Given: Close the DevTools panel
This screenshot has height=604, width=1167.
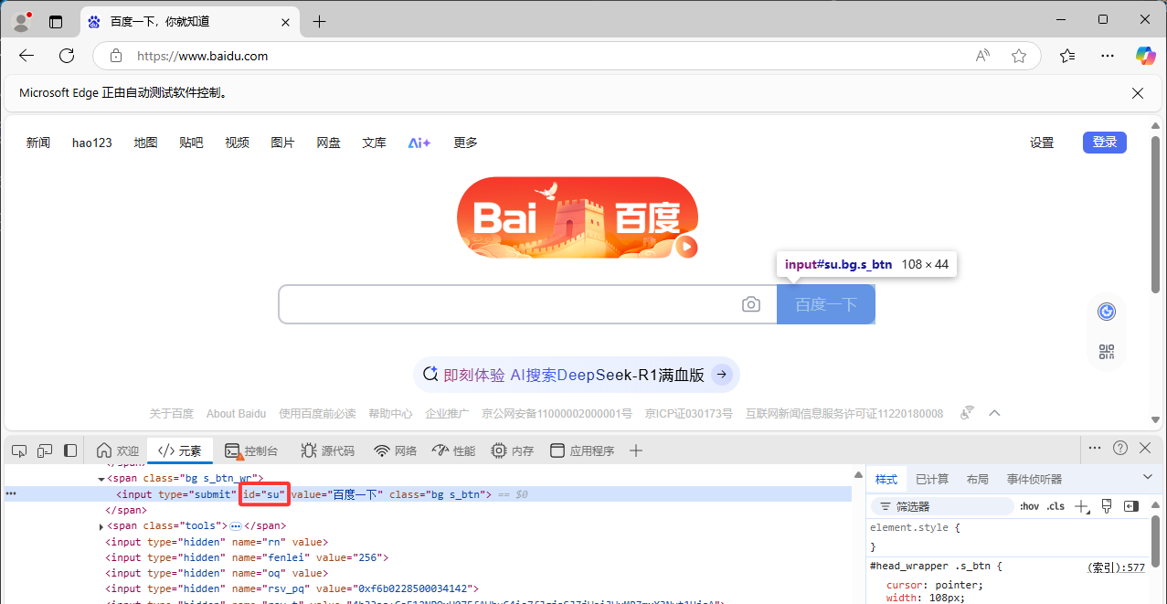Looking at the screenshot, I should [1145, 448].
